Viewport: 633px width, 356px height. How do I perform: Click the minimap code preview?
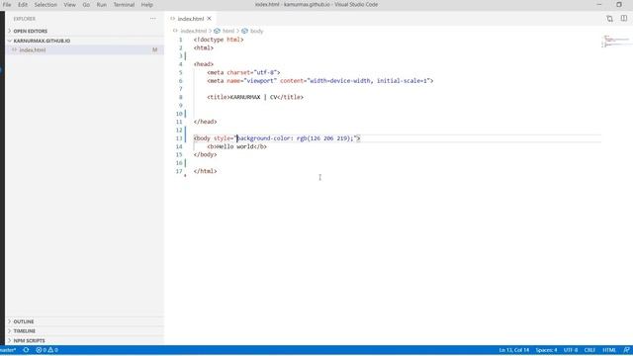click(615, 42)
